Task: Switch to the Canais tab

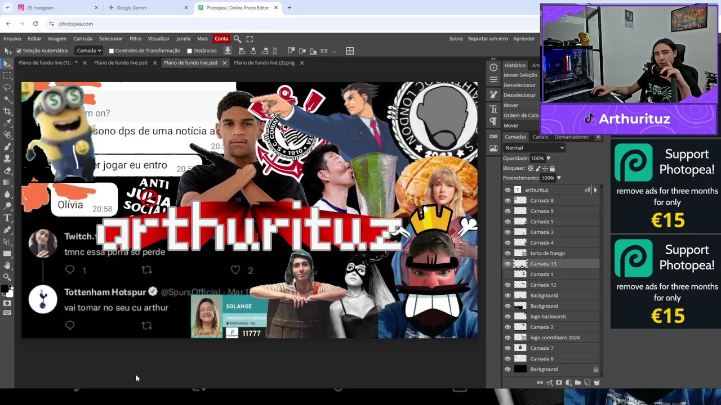Action: coord(540,137)
